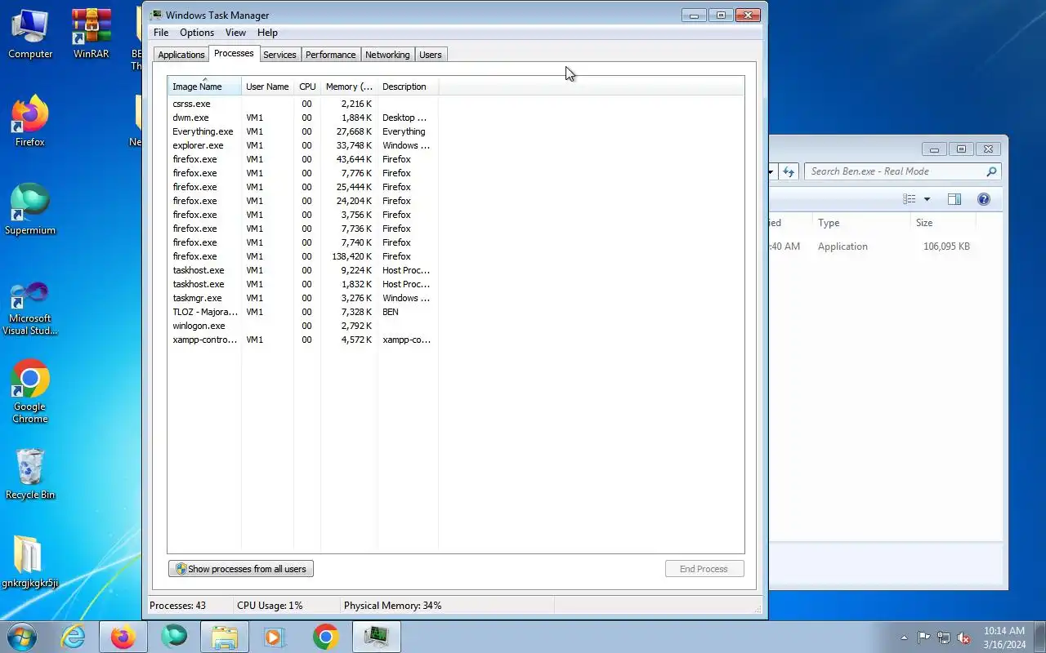Open the media player taskbar icon
This screenshot has width=1046, height=653.
(x=275, y=637)
